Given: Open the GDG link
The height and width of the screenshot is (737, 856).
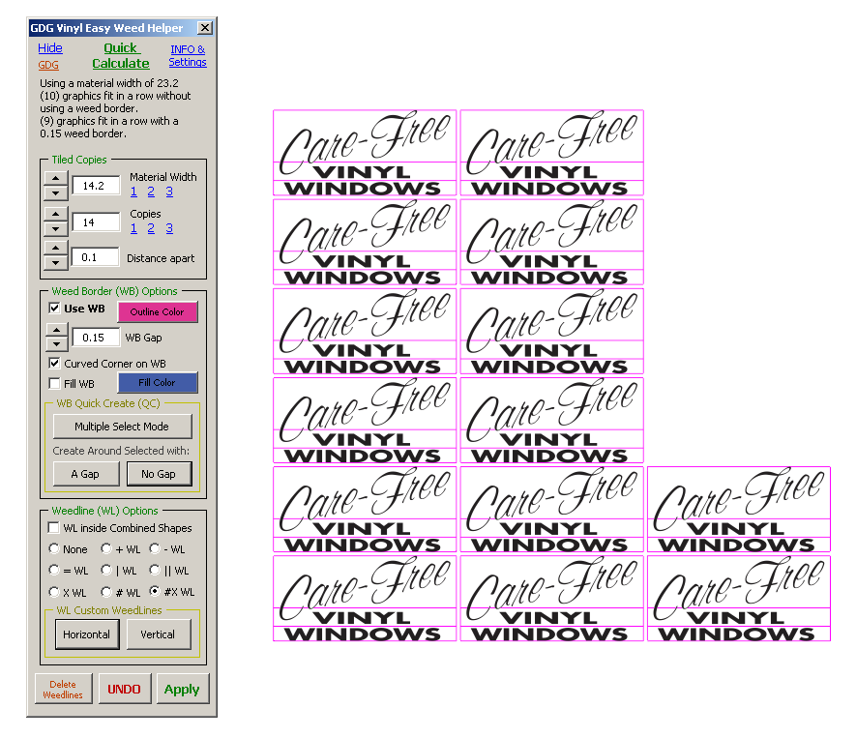Looking at the screenshot, I should coord(48,65).
